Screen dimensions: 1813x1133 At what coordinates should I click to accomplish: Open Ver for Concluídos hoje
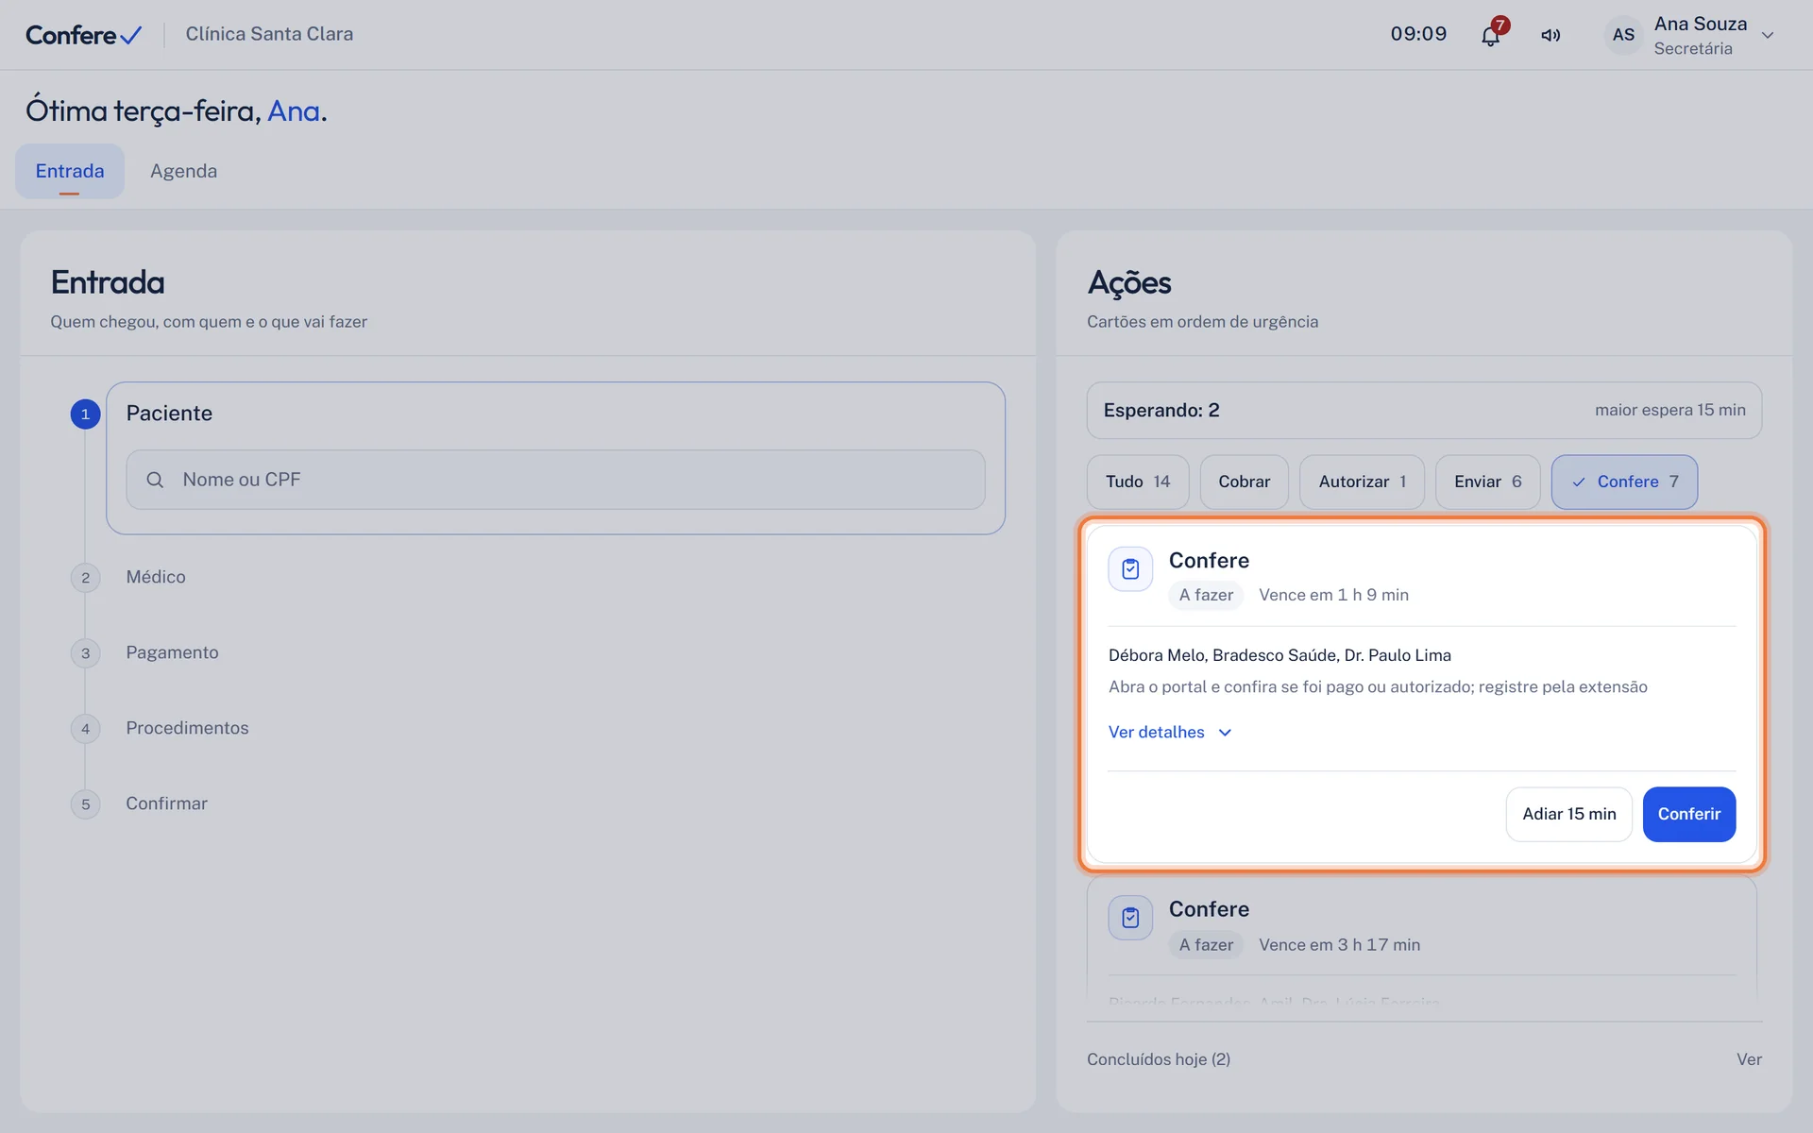(1749, 1059)
